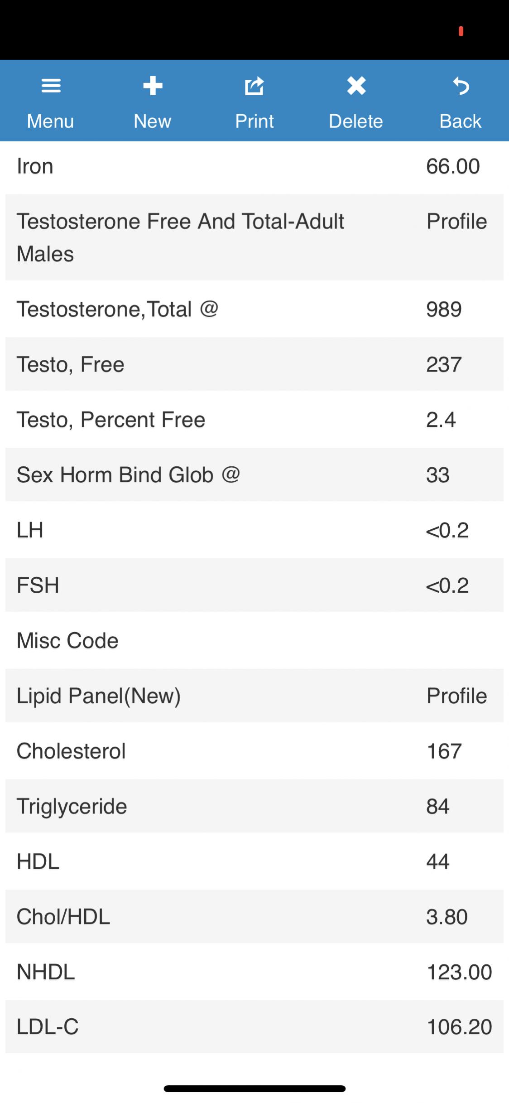
Task: Tap the red recording indicator in status bar
Action: coord(461,31)
